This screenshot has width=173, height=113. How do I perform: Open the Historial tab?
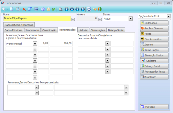click(83, 30)
